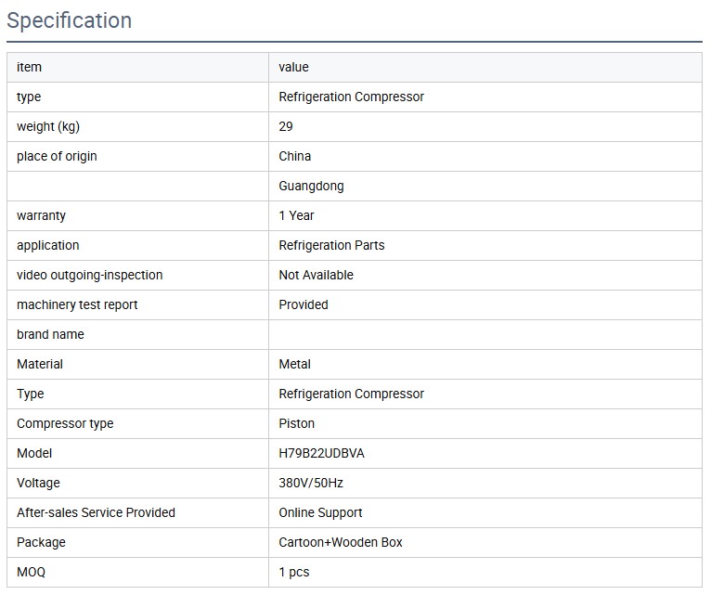Click the Refrigeration Parts application value
Screen dimensions: 711x595
click(x=331, y=245)
